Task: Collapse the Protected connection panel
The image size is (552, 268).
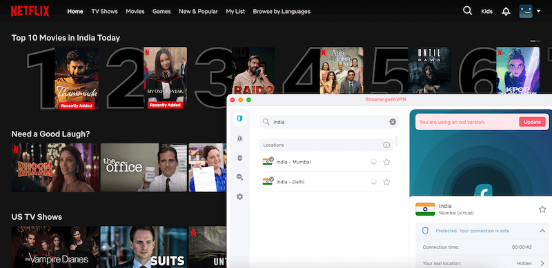Action: coord(542,231)
